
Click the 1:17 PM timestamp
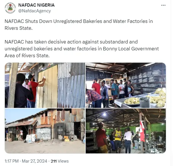[12, 161]
